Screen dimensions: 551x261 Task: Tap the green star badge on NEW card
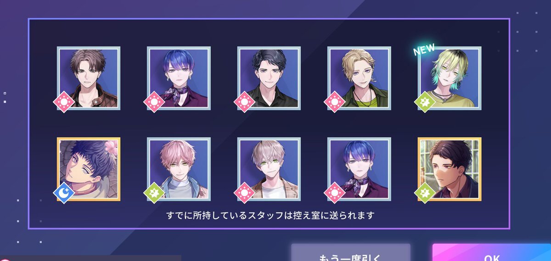pyautogui.click(x=425, y=101)
